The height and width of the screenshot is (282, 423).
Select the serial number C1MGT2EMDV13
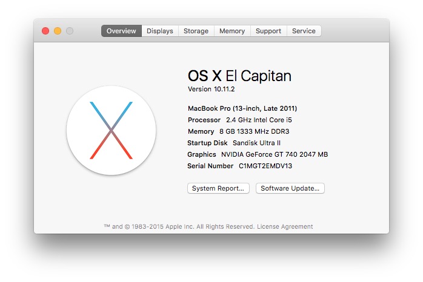click(x=265, y=166)
